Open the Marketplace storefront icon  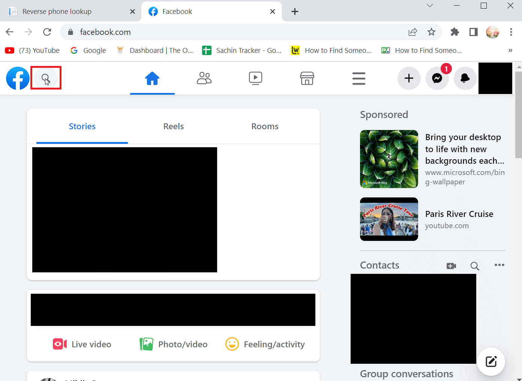[x=307, y=78]
